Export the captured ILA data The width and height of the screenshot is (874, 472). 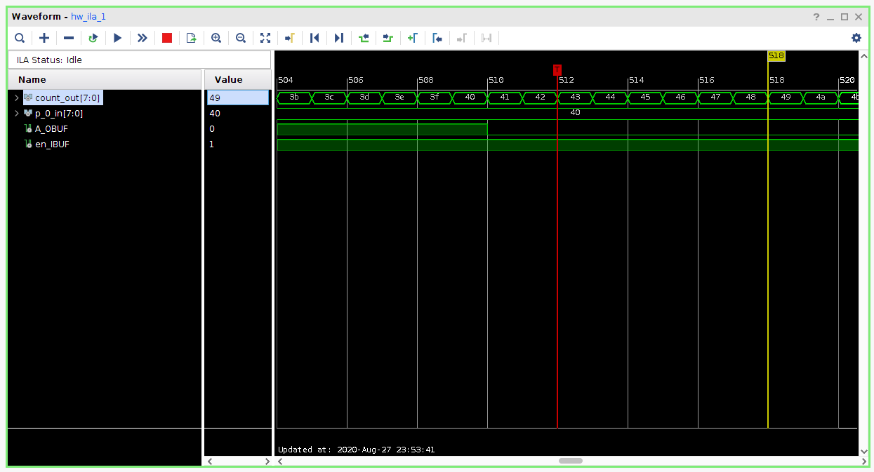pyautogui.click(x=191, y=38)
